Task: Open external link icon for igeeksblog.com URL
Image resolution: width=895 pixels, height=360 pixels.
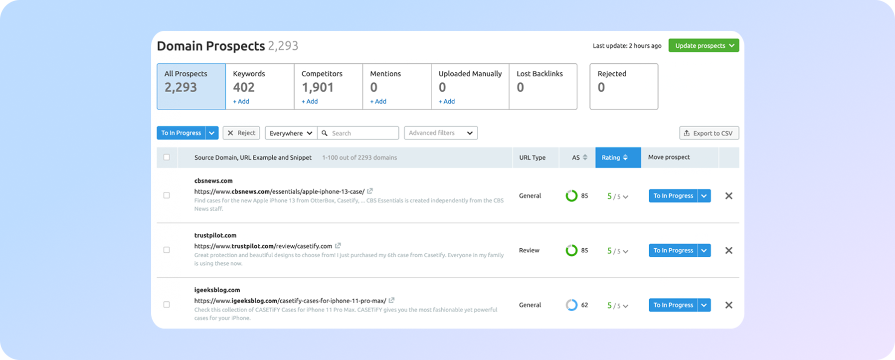Action: click(x=391, y=300)
